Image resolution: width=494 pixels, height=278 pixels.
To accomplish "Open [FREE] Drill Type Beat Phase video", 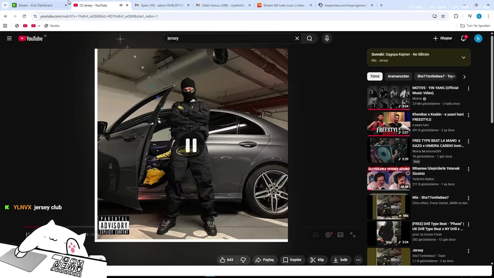I will pyautogui.click(x=438, y=226).
